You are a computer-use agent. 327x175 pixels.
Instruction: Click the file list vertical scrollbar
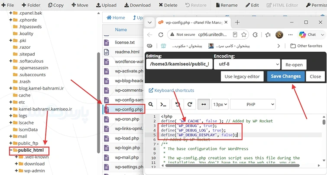pos(98,103)
